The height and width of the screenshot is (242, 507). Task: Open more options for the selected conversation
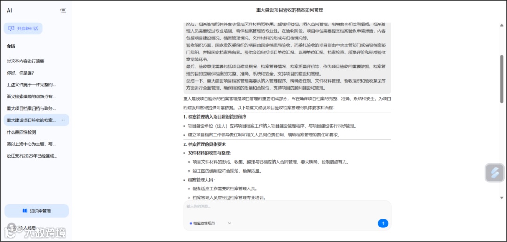click(x=63, y=120)
